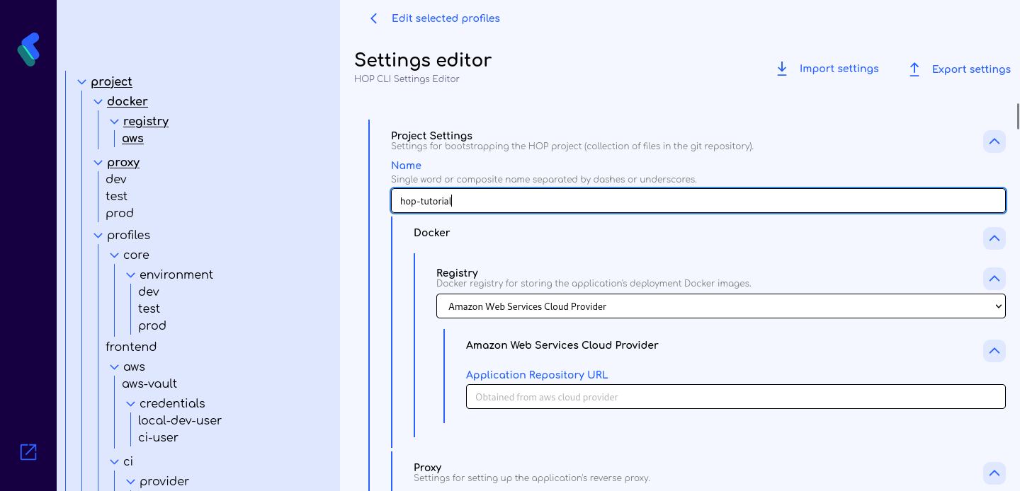Click the Export settings upload icon

coord(914,69)
